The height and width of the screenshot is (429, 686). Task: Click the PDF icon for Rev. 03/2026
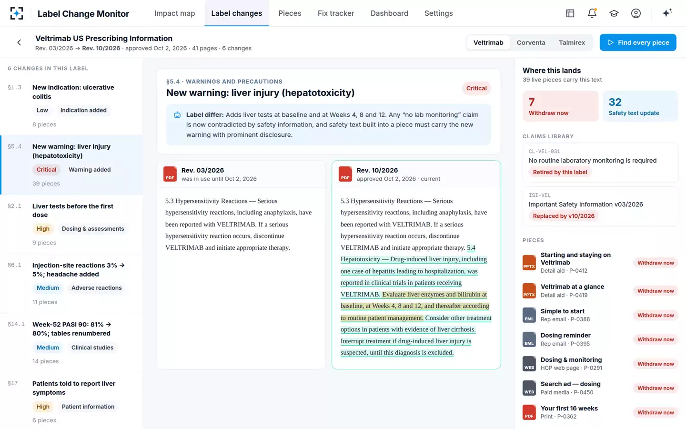pos(170,174)
